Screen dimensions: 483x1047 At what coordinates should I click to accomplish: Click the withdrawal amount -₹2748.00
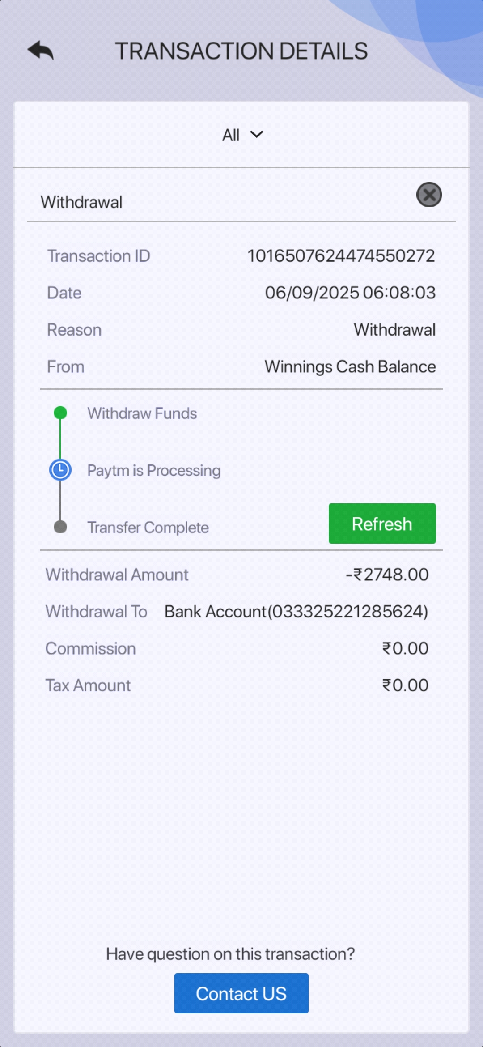click(x=387, y=575)
